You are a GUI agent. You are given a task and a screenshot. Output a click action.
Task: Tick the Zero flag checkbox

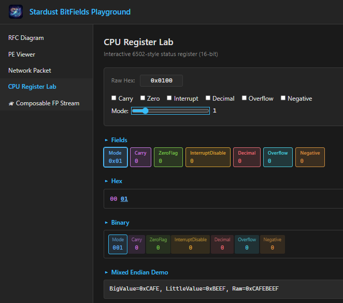click(x=142, y=98)
